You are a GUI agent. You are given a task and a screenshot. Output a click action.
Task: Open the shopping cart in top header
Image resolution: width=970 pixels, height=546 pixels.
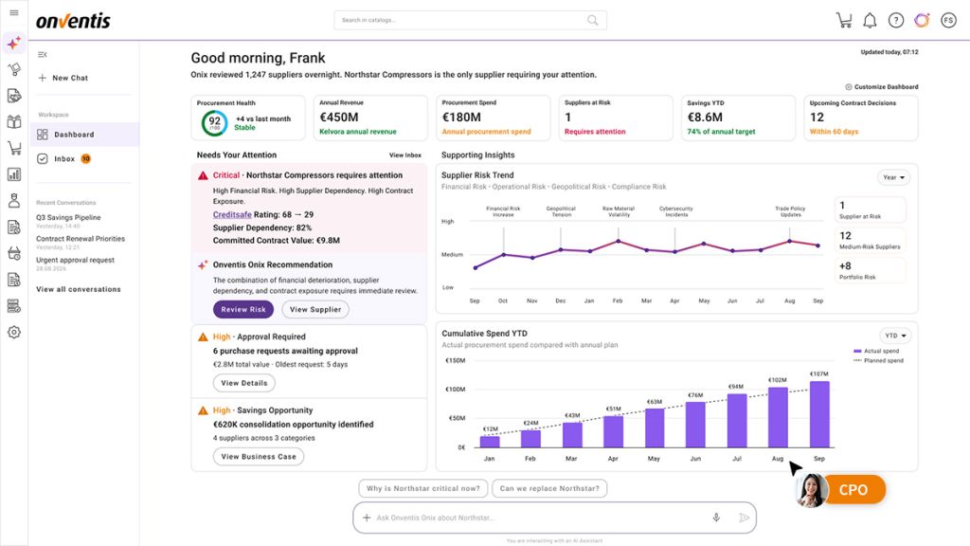point(844,20)
